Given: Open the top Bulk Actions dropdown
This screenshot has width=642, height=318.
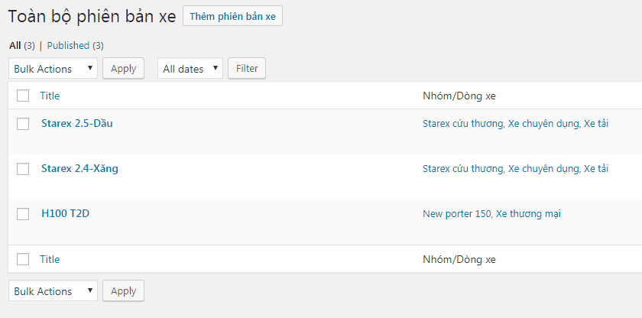Looking at the screenshot, I should 53,69.
